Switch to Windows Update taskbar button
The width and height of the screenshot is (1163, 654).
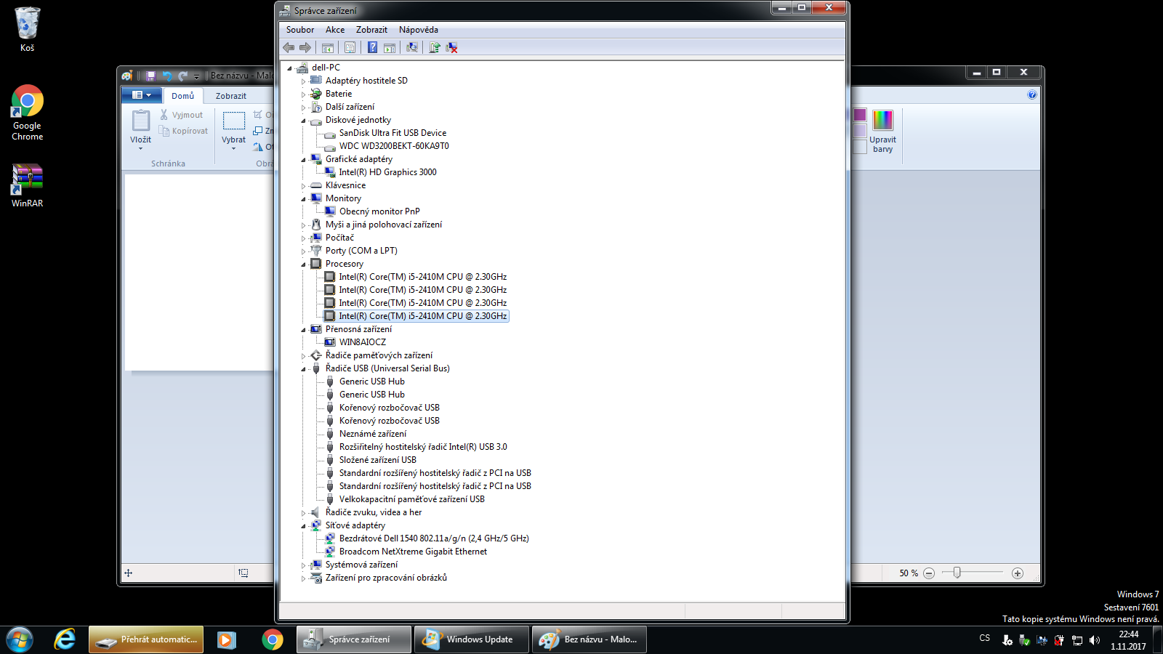click(x=472, y=639)
